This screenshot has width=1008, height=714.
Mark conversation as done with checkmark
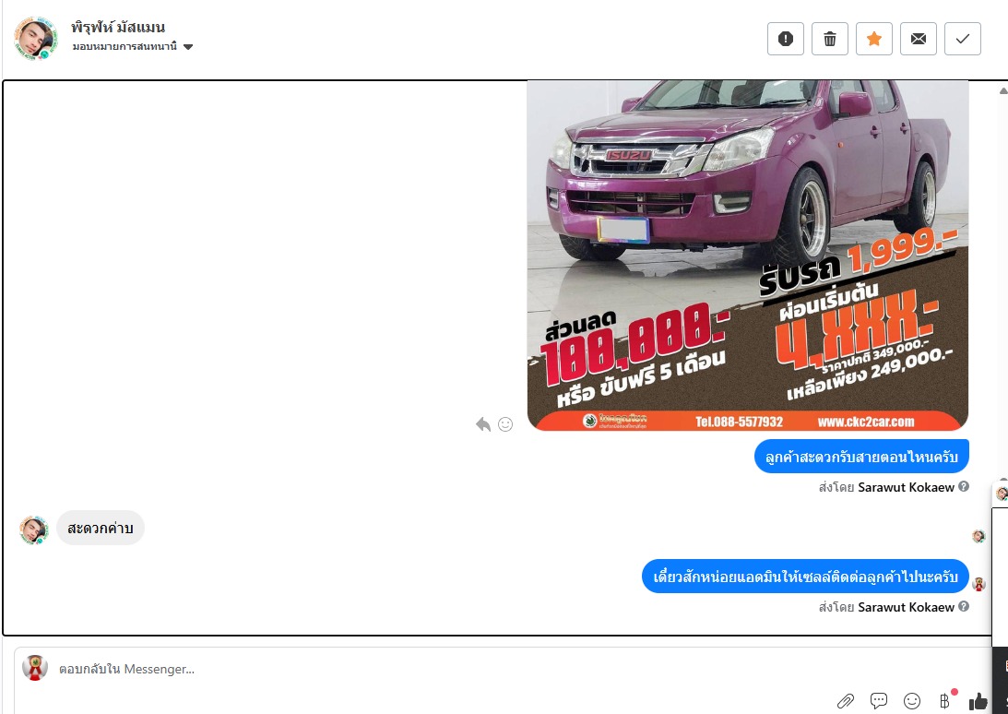(963, 39)
